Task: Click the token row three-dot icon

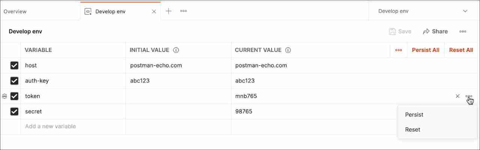Action: click(469, 96)
